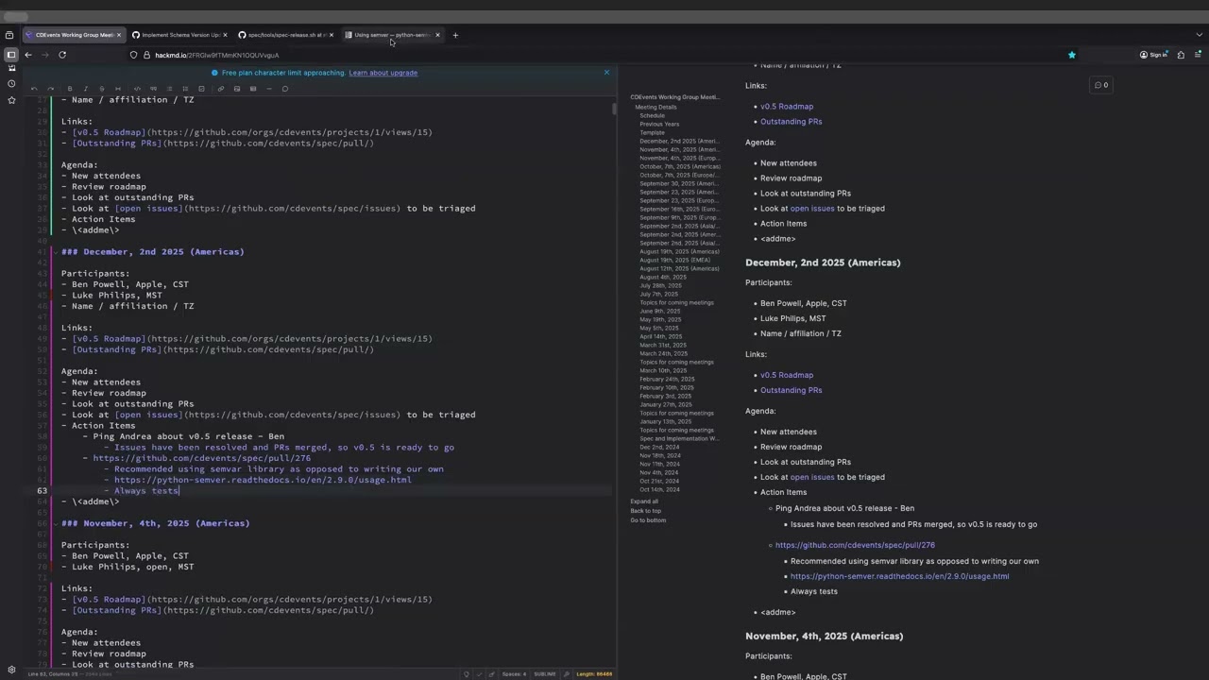Click Expand all in contents panel
This screenshot has height=680, width=1209.
point(644,501)
